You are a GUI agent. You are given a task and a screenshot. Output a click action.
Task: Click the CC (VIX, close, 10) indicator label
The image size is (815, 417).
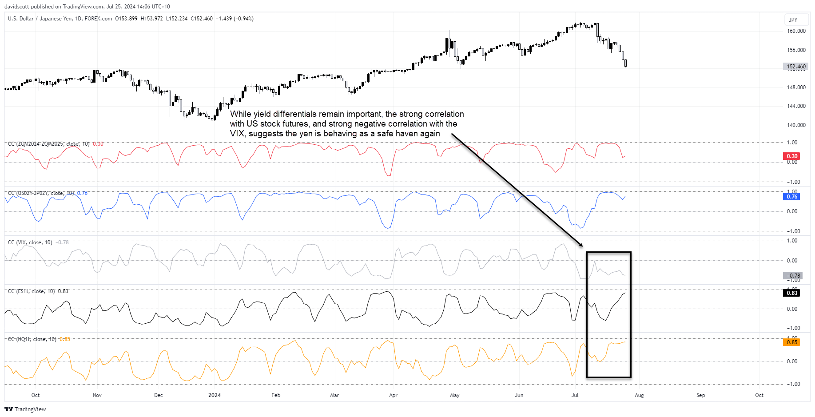(30, 242)
